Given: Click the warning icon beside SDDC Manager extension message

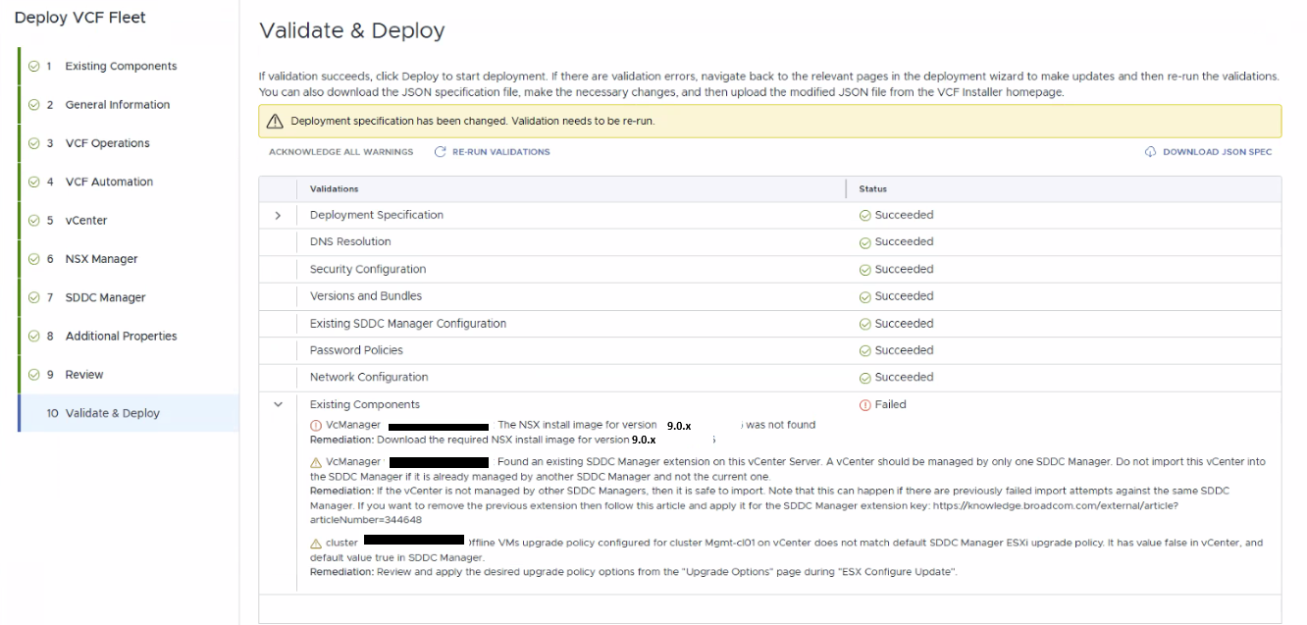Looking at the screenshot, I should pos(316,462).
